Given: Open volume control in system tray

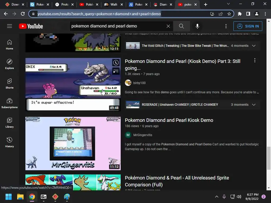Looking at the screenshot, I should (239, 197).
